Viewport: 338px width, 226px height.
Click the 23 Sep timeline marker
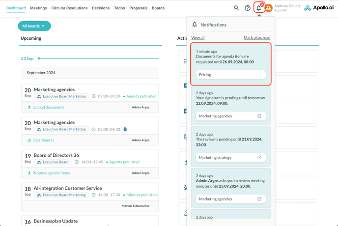tap(39, 58)
